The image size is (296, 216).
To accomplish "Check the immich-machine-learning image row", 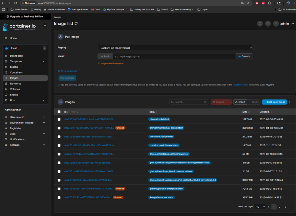I will point(59,163).
